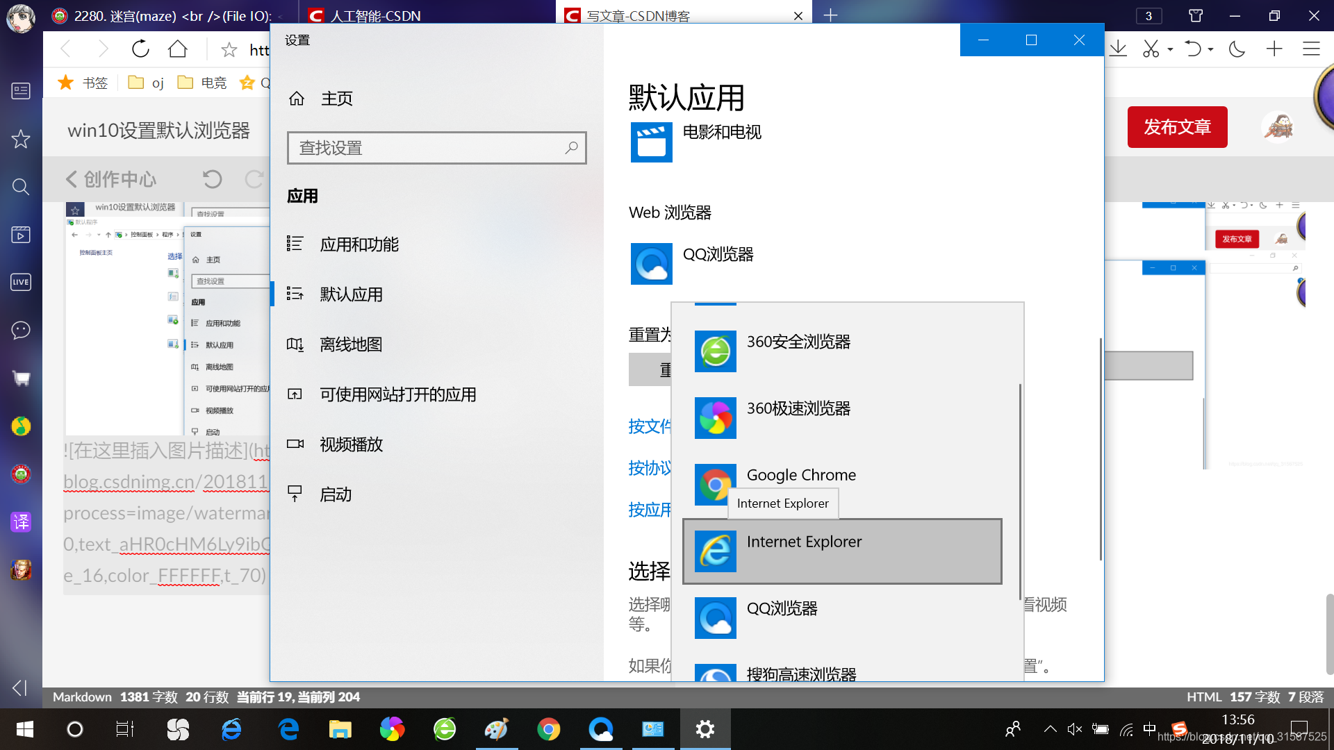The height and width of the screenshot is (750, 1334).
Task: Click 主页 settings home link
Action: tap(338, 97)
